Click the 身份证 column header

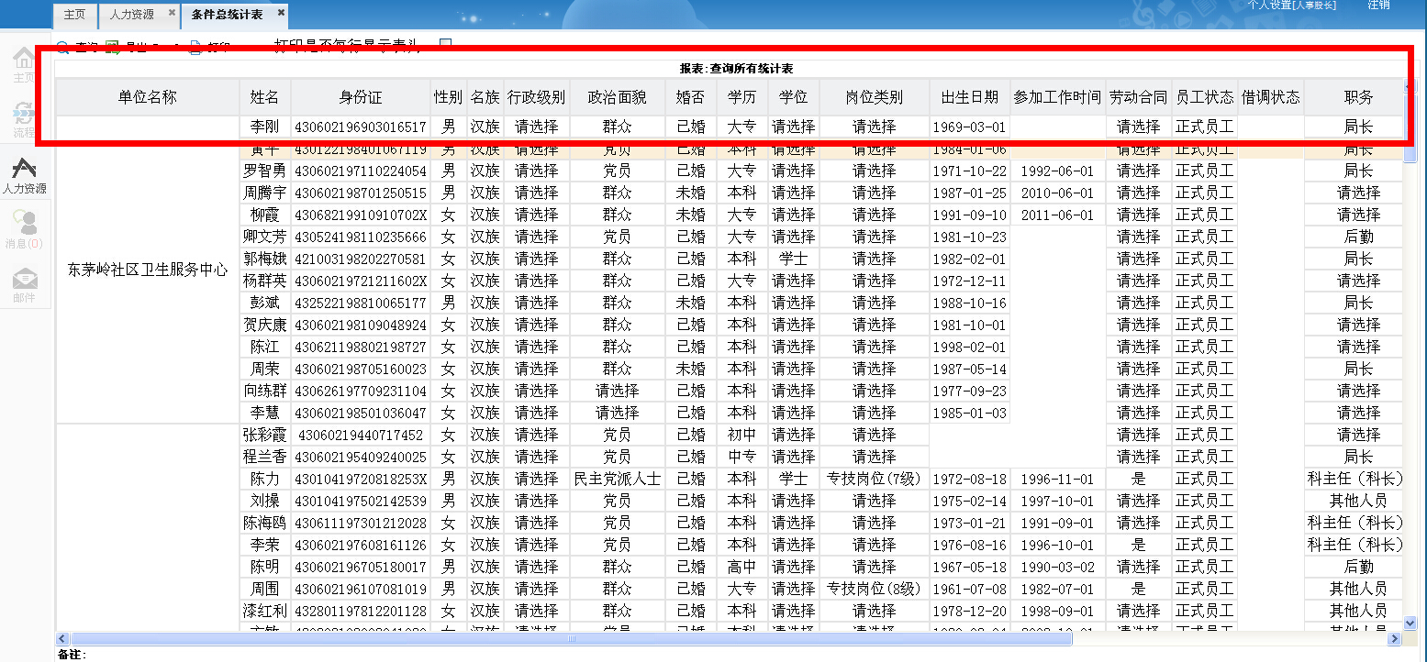click(x=361, y=97)
